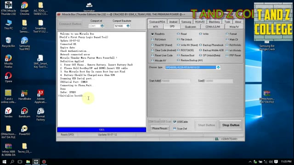Click the Size input field
This screenshot has height=165, width=294.
tap(219, 81)
